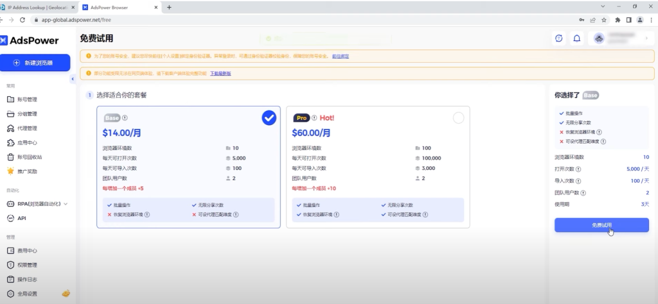This screenshot has height=304, width=658.
Task: Select the Pro plan radio circle
Action: (458, 118)
